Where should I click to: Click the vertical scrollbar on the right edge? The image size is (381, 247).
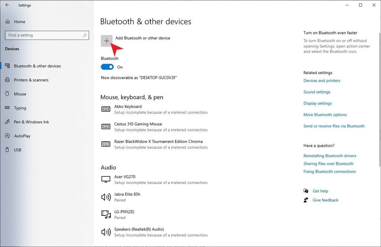pyautogui.click(x=380, y=99)
